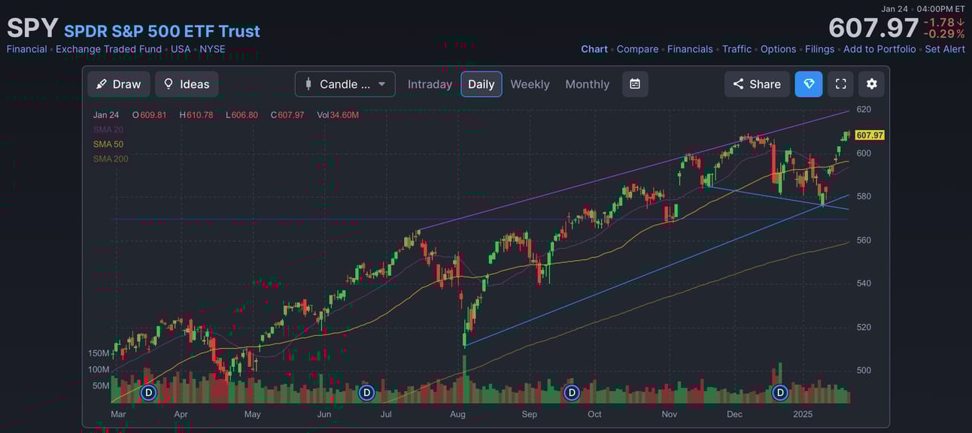Open the NYSE exchange link

click(x=212, y=49)
